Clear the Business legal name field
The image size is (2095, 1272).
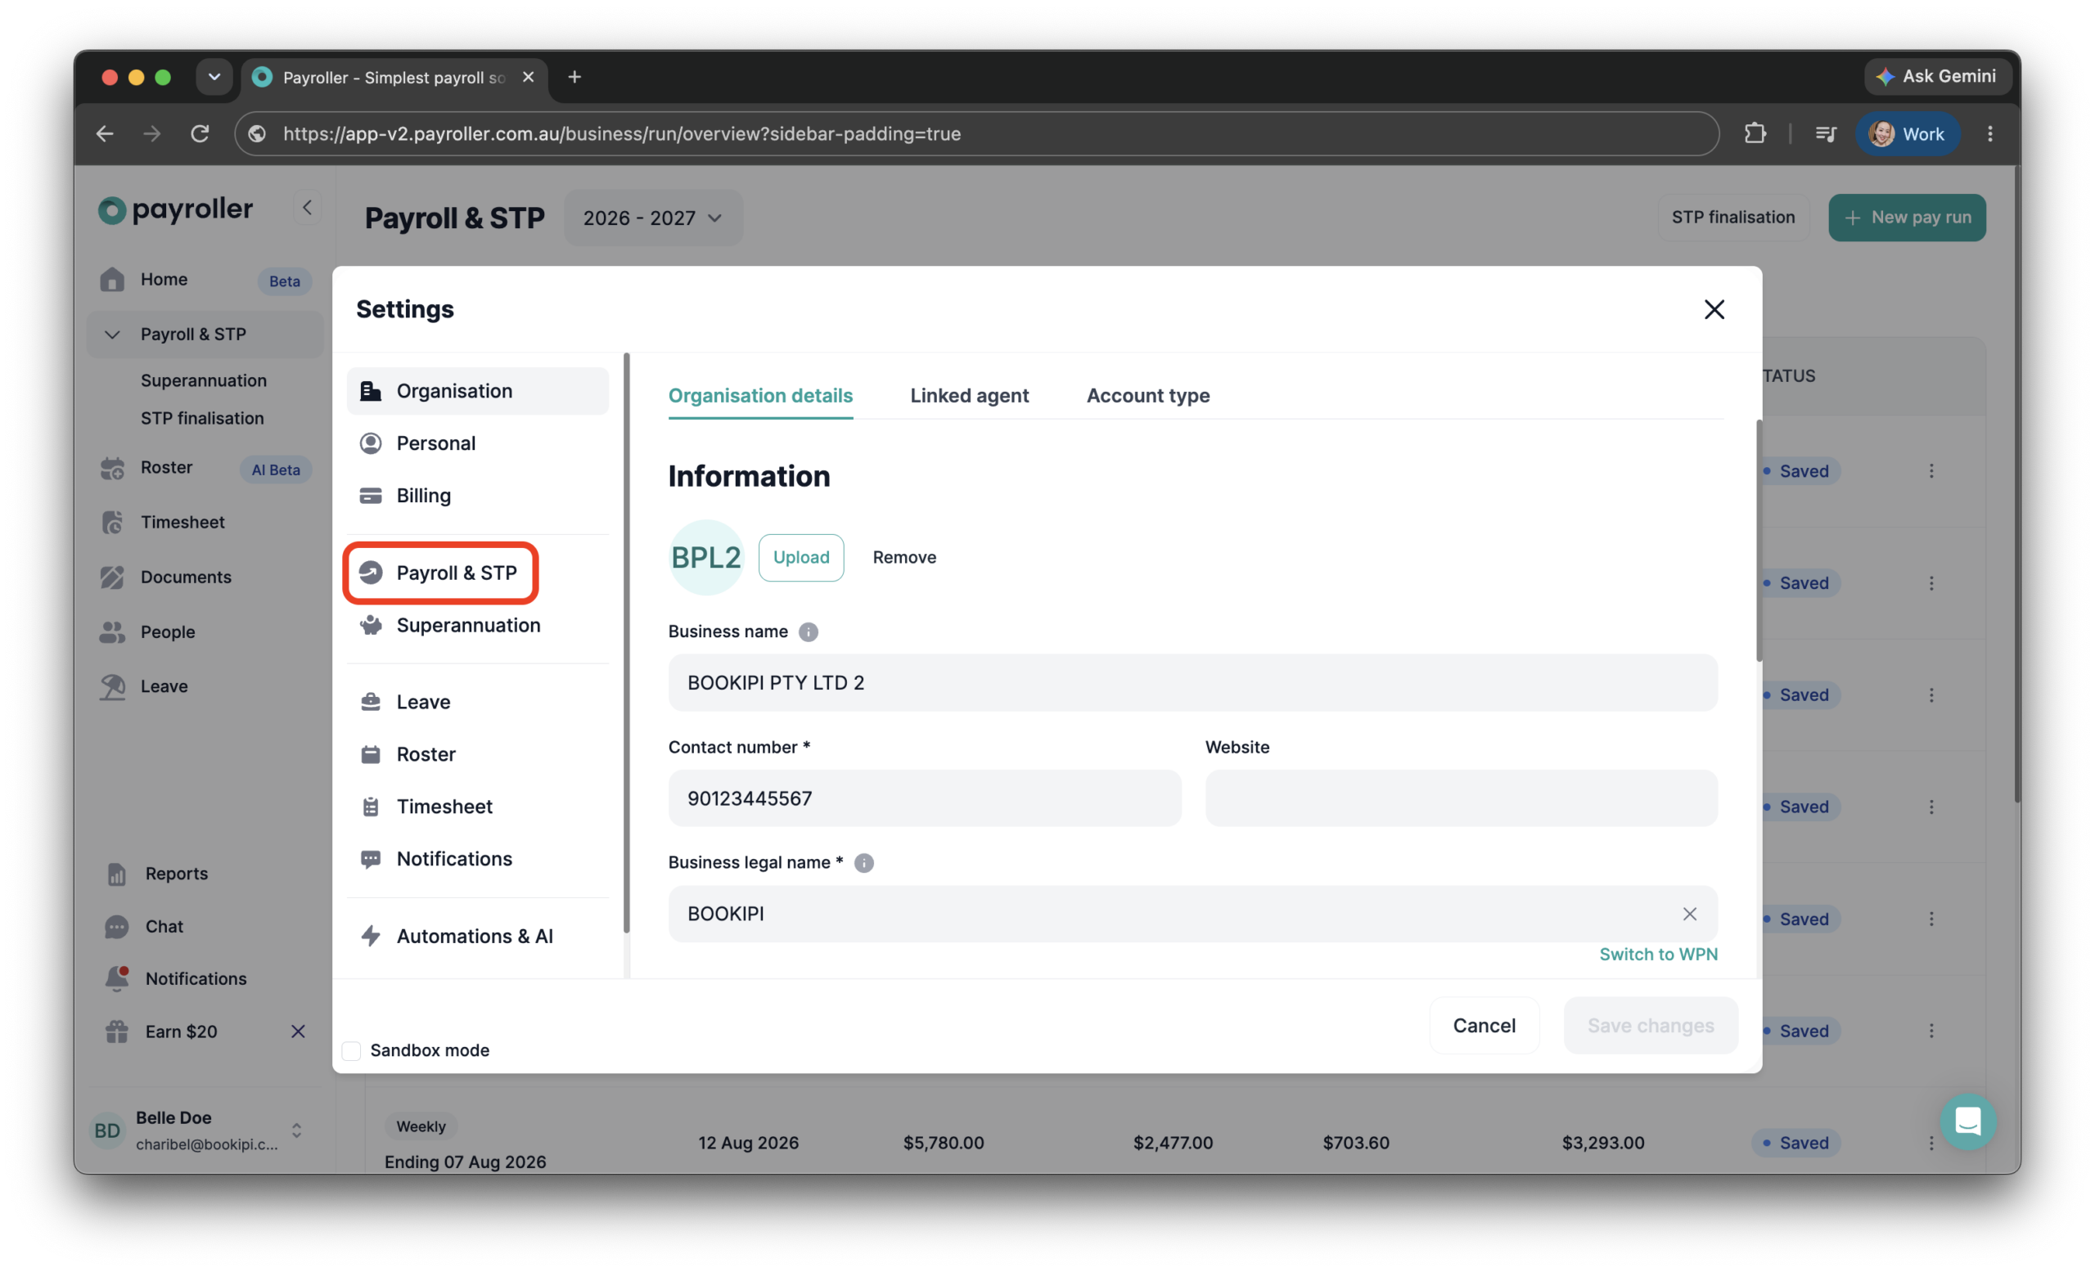coord(1689,915)
